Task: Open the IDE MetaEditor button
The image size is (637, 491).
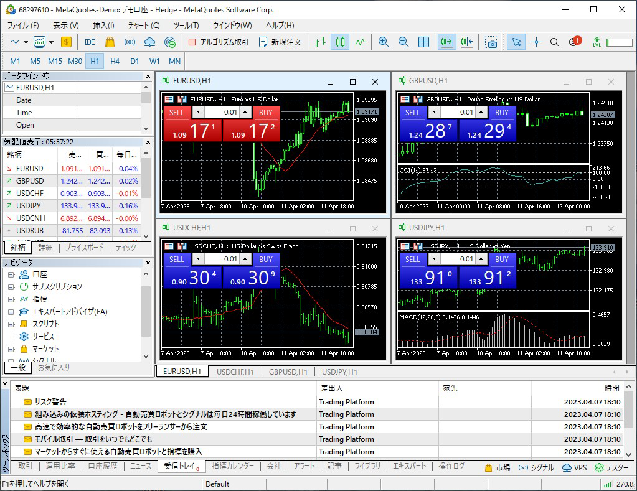Action: tap(90, 42)
